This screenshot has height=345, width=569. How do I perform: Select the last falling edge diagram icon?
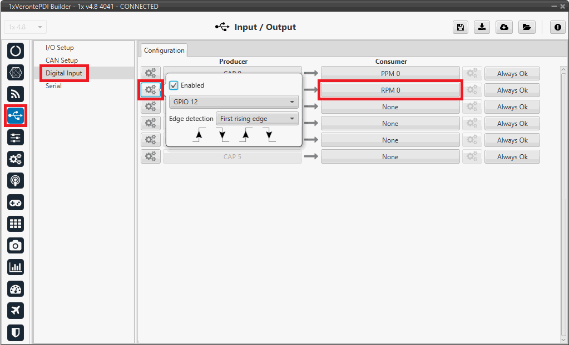click(x=269, y=134)
